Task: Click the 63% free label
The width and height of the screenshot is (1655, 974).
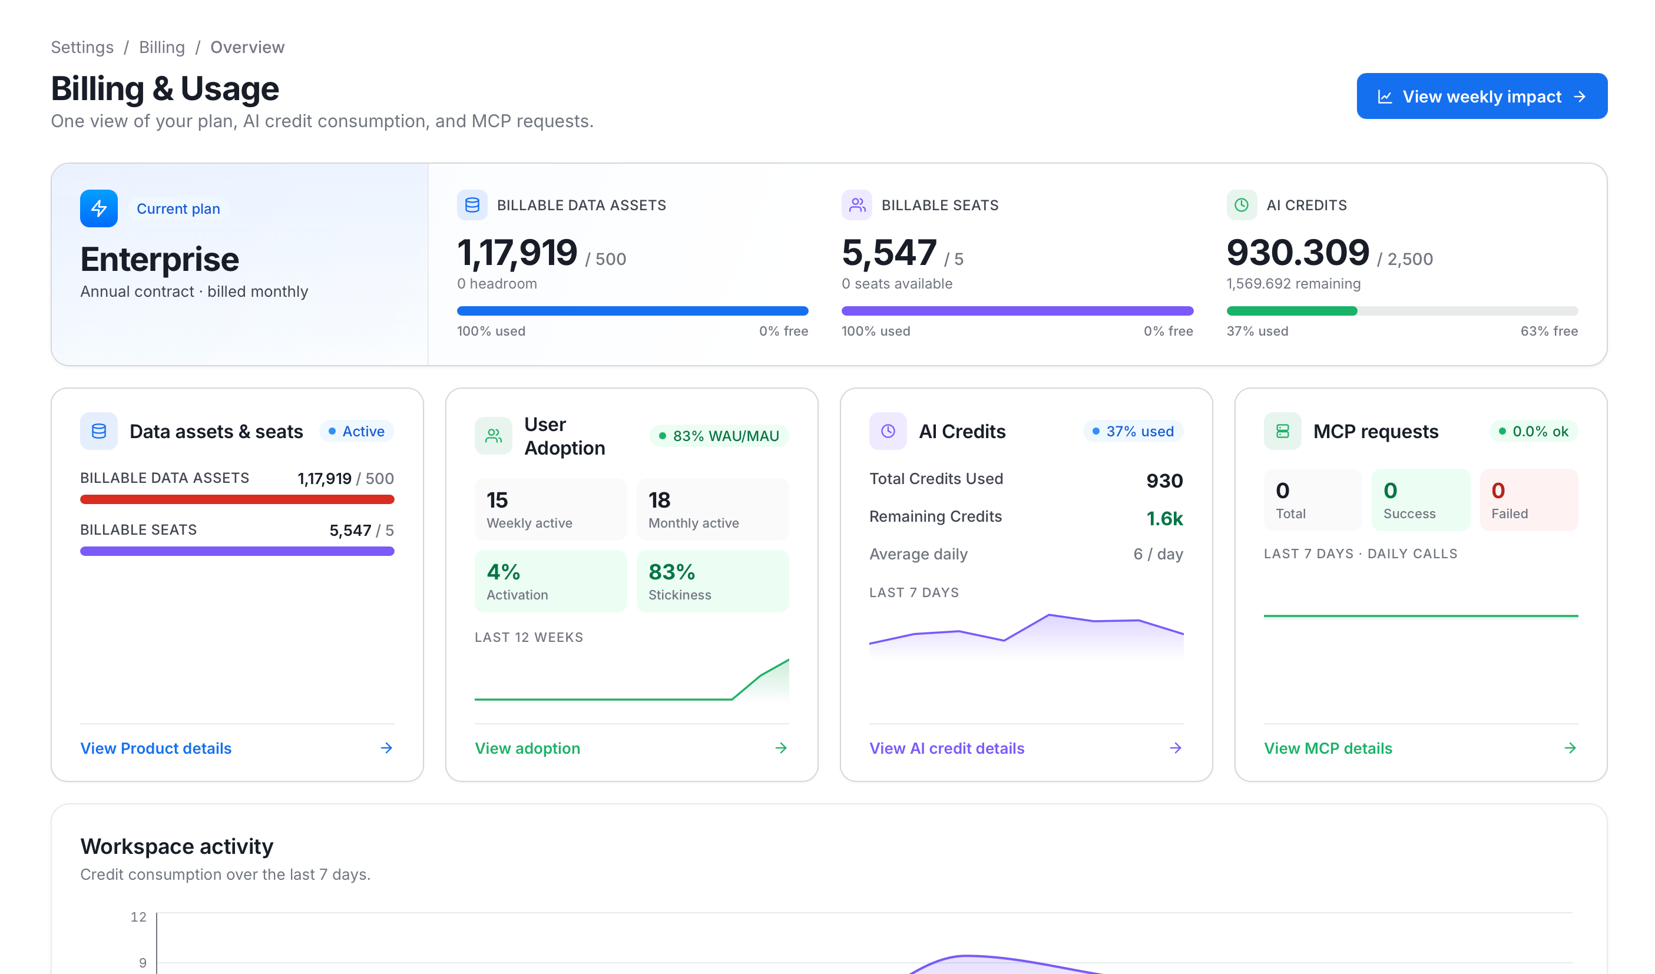Action: click(x=1548, y=331)
